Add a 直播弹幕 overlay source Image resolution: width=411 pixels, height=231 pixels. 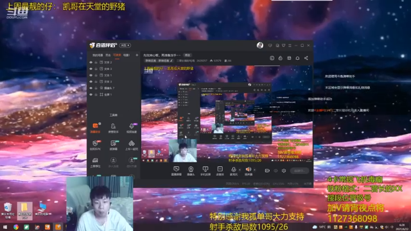coord(177,171)
